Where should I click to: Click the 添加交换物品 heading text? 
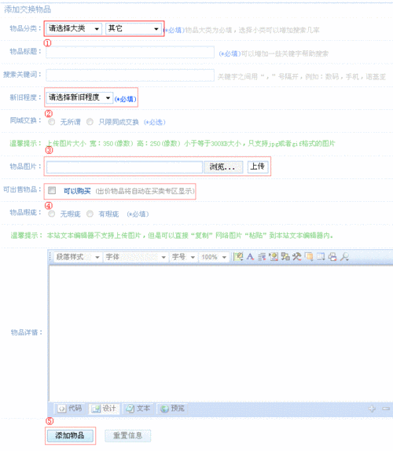pyautogui.click(x=28, y=9)
